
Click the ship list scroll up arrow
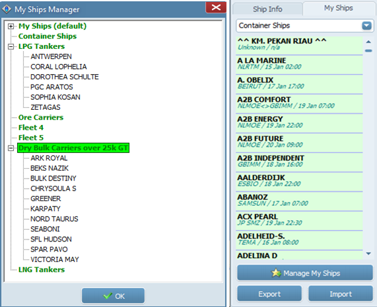pyautogui.click(x=368, y=42)
